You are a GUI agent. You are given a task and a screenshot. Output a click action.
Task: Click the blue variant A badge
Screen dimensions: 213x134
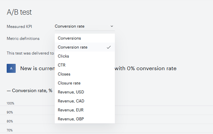pos(11,68)
